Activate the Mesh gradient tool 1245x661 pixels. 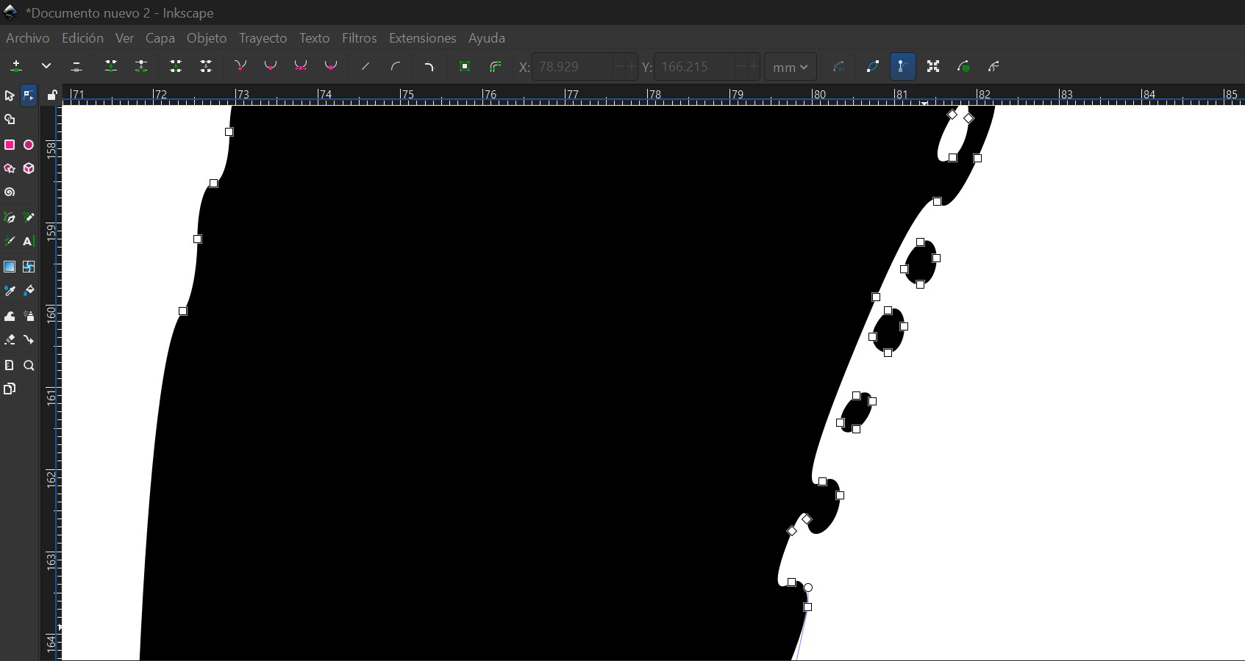[x=29, y=267]
